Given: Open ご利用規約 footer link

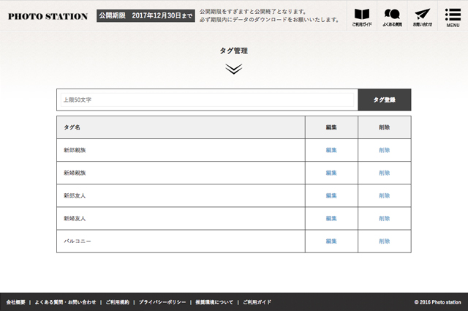Looking at the screenshot, I should pos(117,301).
